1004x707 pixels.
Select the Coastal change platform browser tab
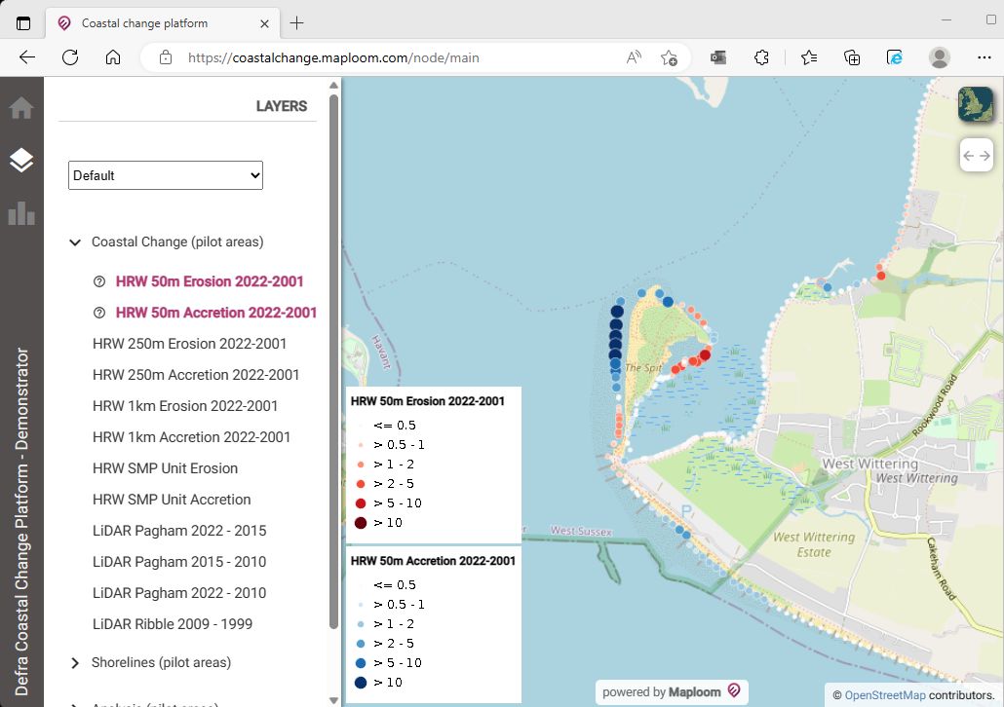(x=146, y=22)
